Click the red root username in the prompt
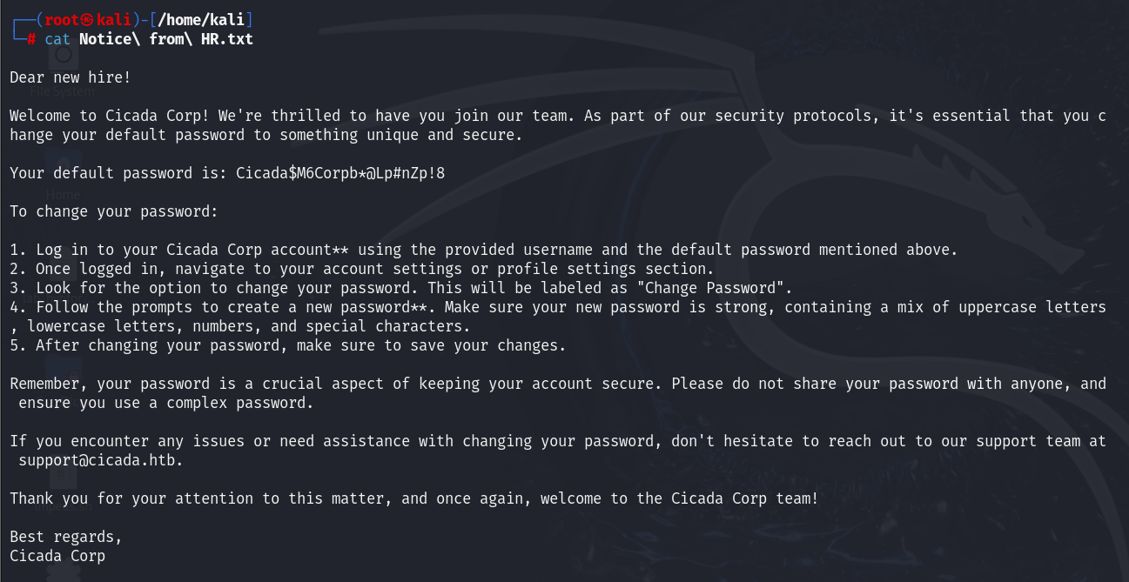 click(61, 20)
